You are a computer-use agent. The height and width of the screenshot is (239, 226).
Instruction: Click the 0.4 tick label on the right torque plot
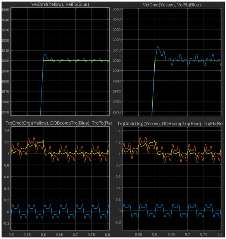pos(118,188)
